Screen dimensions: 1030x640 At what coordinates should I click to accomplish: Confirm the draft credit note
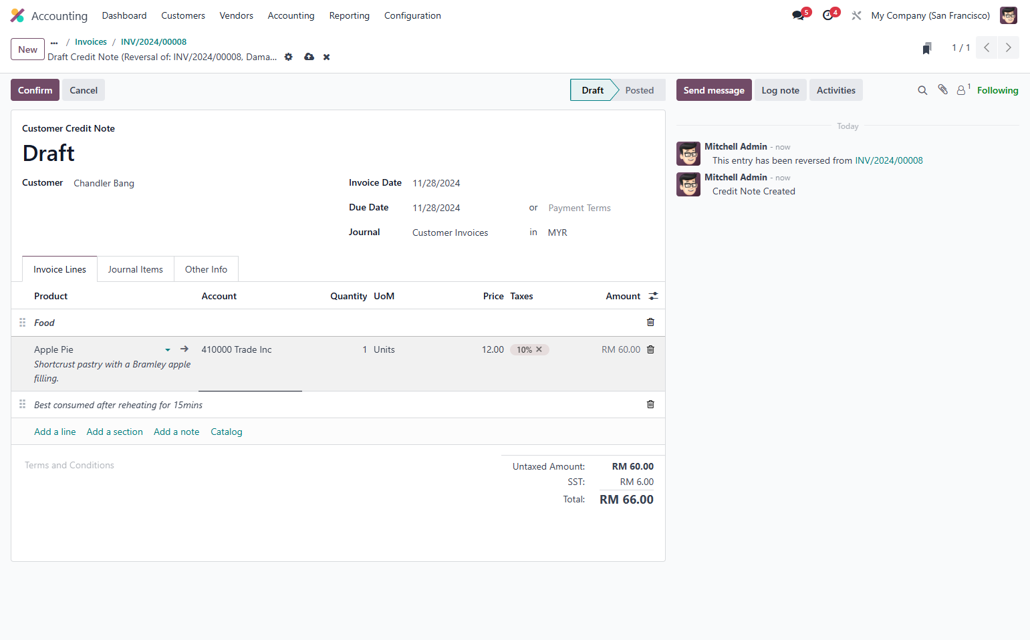coord(35,90)
